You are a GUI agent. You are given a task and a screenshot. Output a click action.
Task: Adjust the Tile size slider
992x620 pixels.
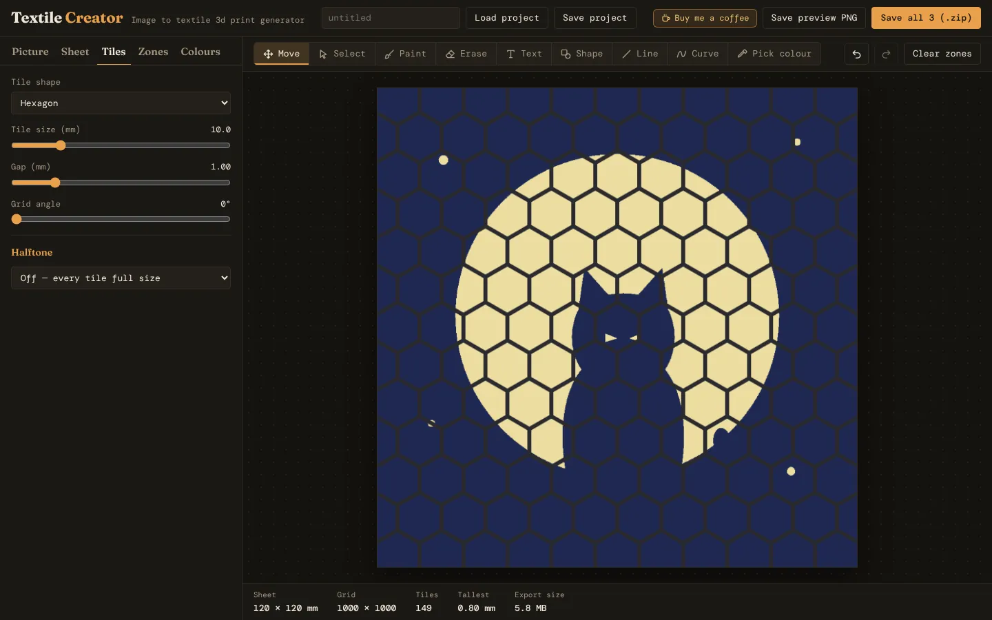pyautogui.click(x=121, y=145)
